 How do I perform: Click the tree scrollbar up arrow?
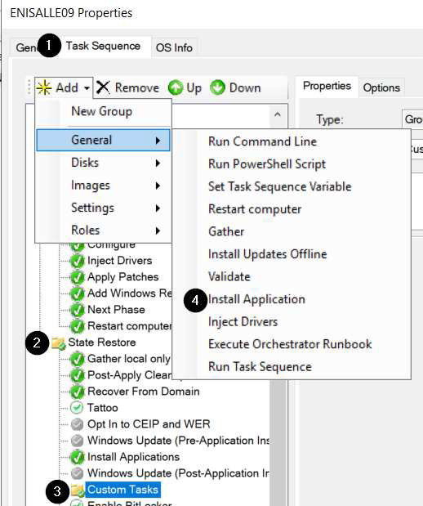(x=278, y=114)
